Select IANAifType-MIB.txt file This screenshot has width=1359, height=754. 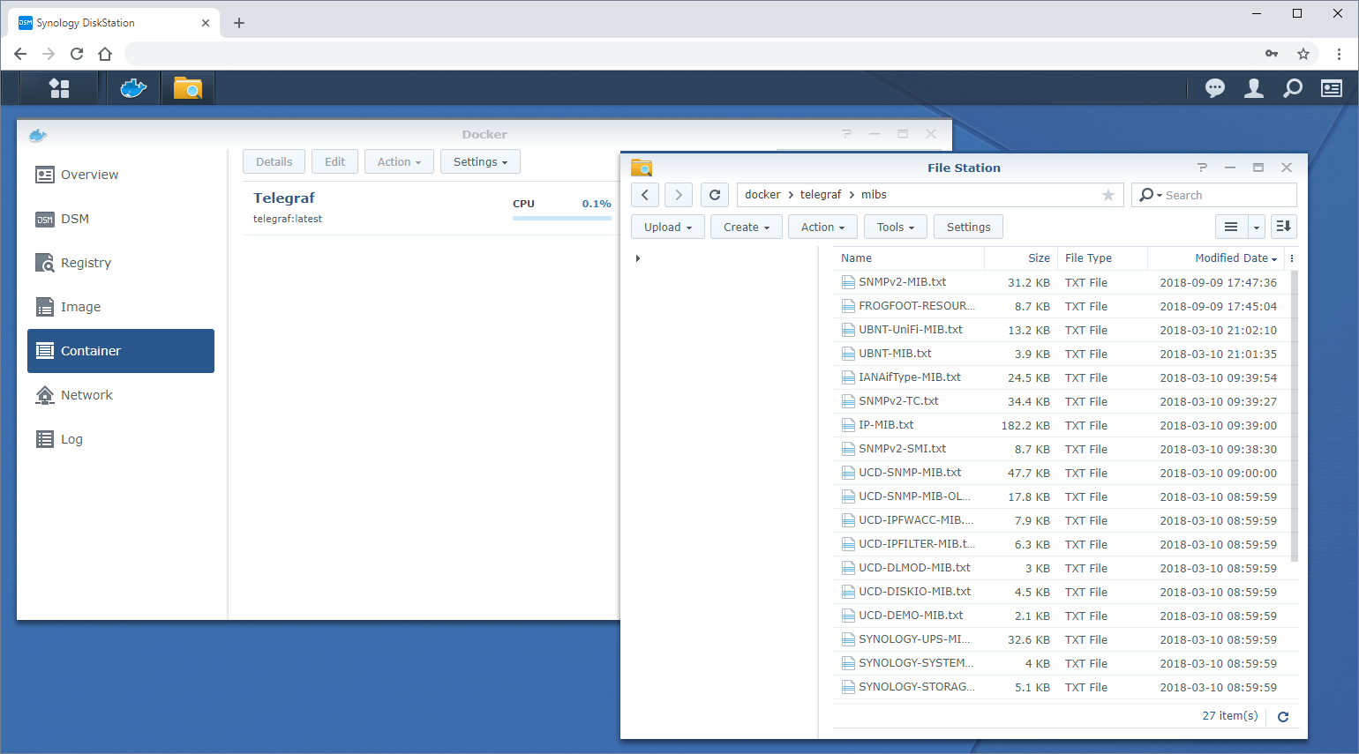point(1062,377)
